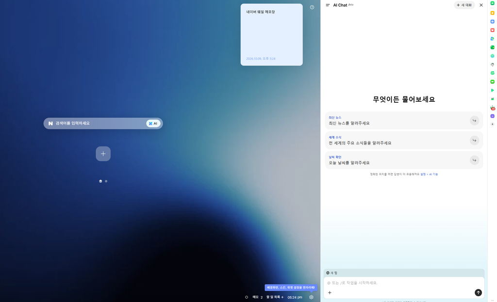Screen dimensions: 497x302
Task: Click the Naver N logo in the search bar
Action: (50, 124)
